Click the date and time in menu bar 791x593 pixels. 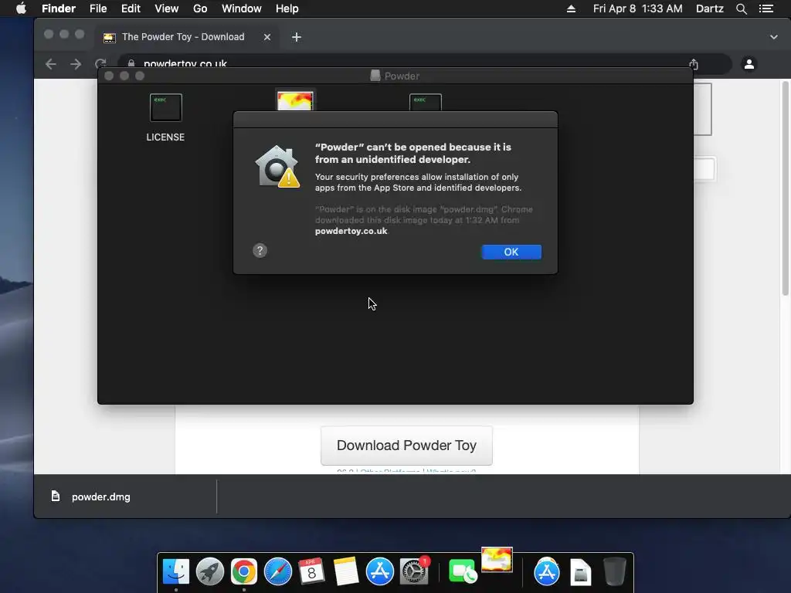(x=637, y=8)
